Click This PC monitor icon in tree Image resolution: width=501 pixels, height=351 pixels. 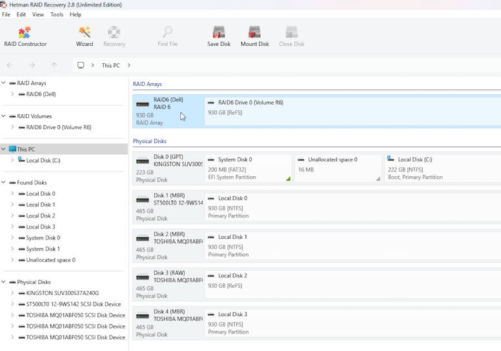12,149
